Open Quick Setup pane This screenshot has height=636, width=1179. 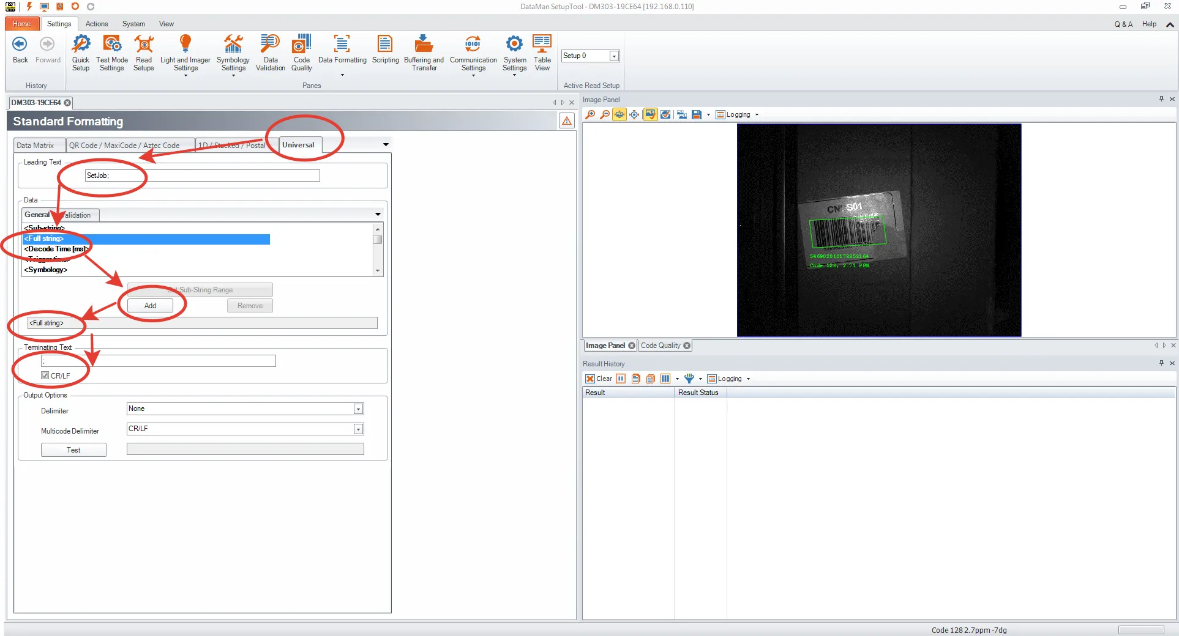pyautogui.click(x=81, y=52)
